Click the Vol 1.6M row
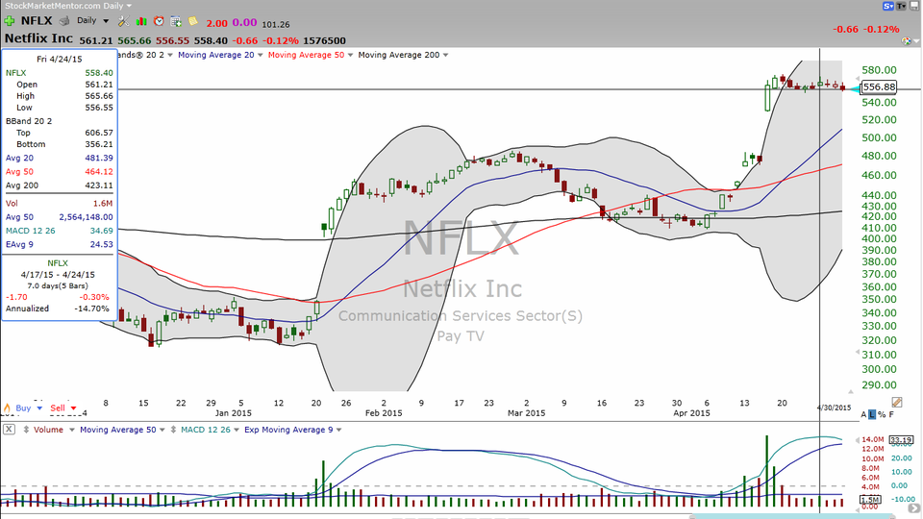The image size is (923, 519). (60, 203)
